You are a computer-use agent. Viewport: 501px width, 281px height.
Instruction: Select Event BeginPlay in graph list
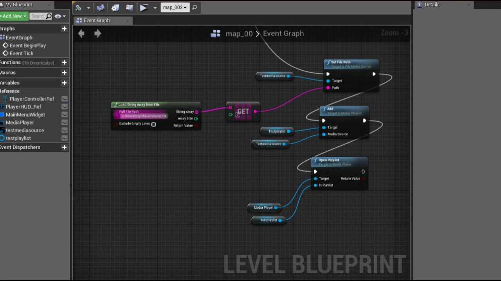click(28, 45)
